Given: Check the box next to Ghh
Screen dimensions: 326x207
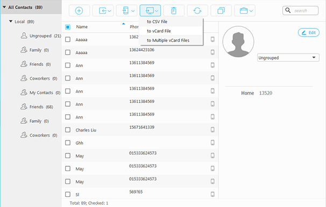Looking at the screenshot, I should click(x=68, y=143).
